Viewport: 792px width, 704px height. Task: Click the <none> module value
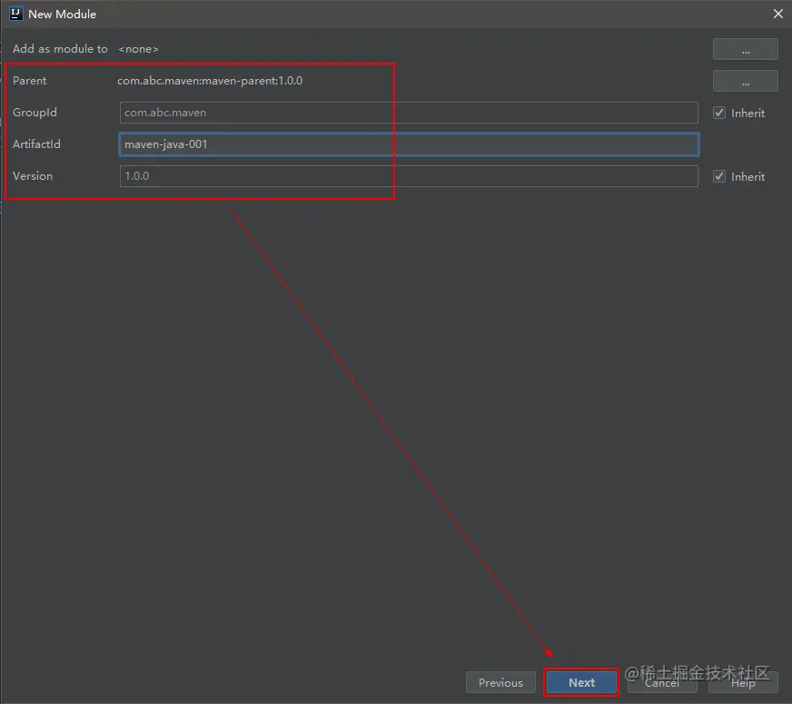pyautogui.click(x=138, y=49)
